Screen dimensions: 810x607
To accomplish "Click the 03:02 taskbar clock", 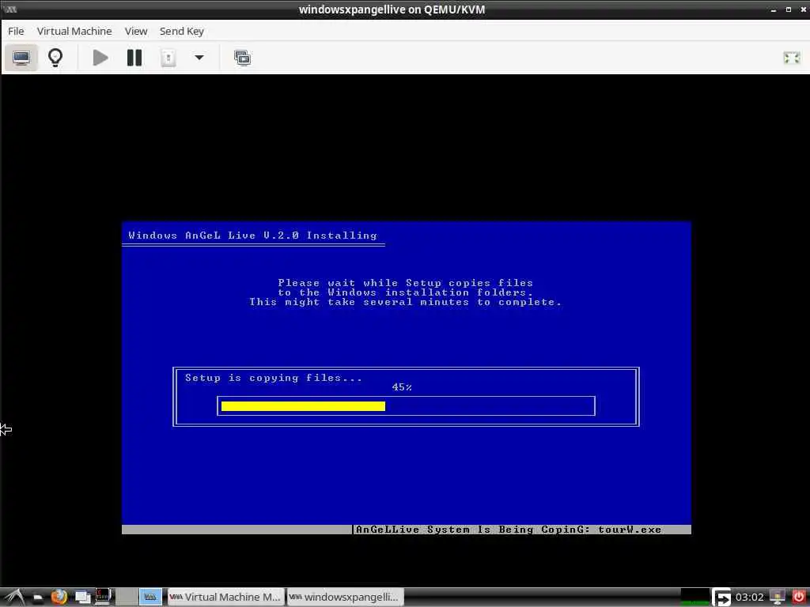I will pyautogui.click(x=750, y=598).
